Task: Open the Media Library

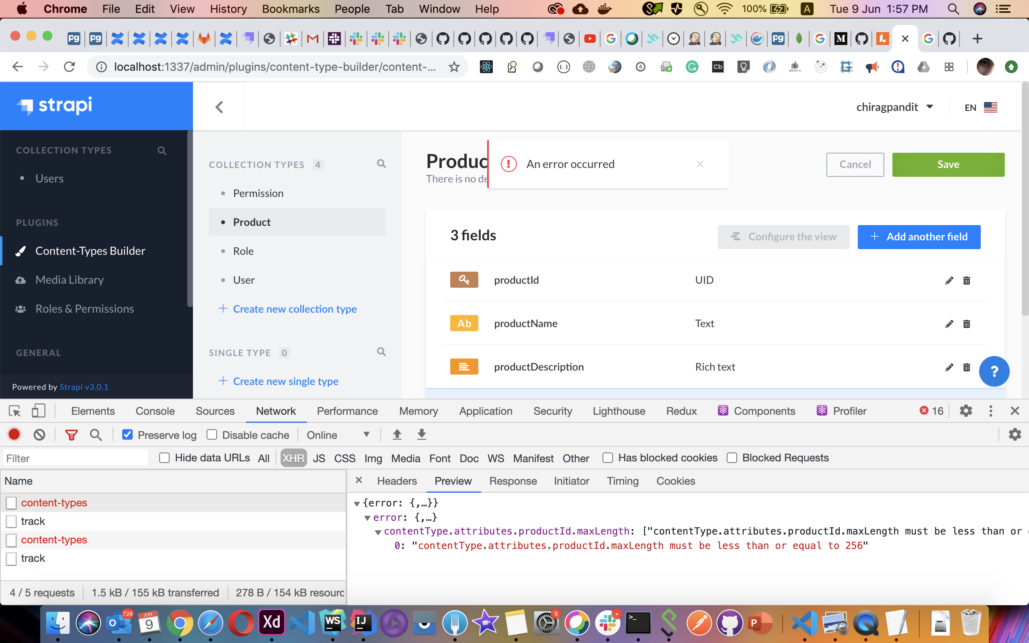Action: (x=69, y=279)
